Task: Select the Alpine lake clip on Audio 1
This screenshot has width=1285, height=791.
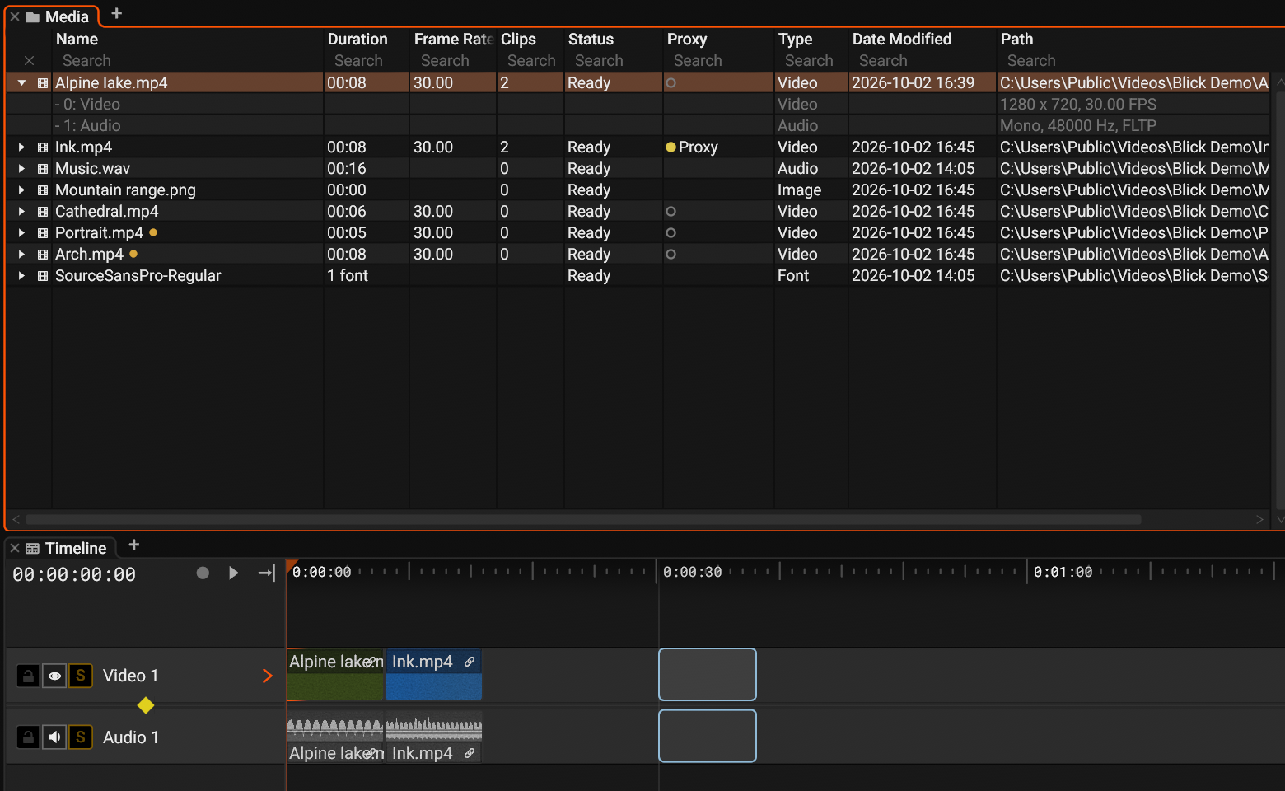Action: (x=335, y=739)
